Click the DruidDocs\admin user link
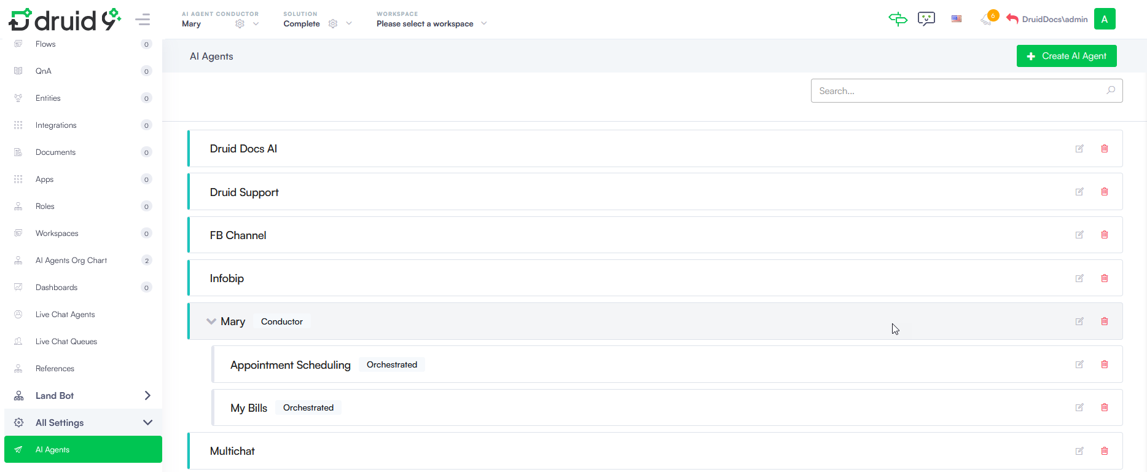This screenshot has height=472, width=1147. click(1054, 20)
